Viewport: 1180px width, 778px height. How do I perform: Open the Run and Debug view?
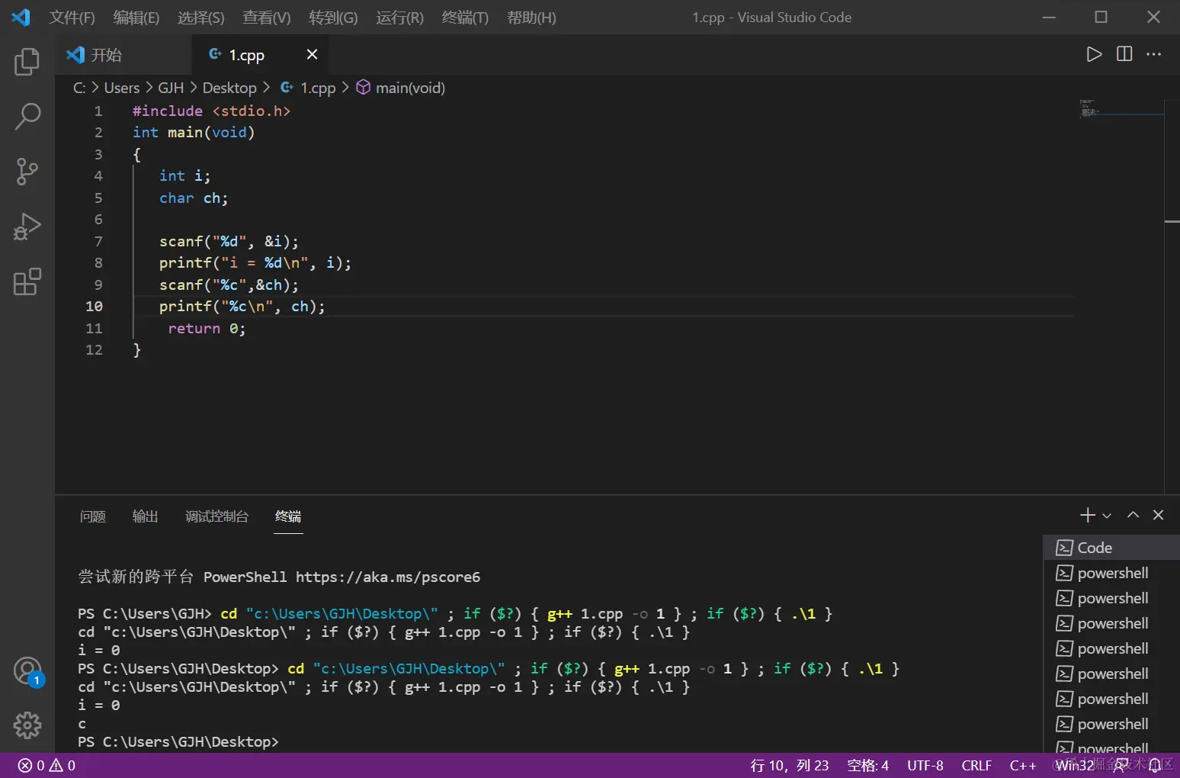pos(27,227)
